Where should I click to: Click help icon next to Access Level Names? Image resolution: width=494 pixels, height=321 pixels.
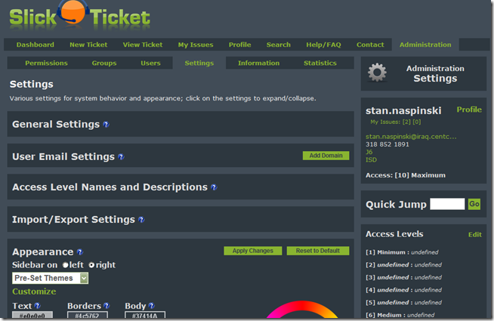(x=214, y=187)
